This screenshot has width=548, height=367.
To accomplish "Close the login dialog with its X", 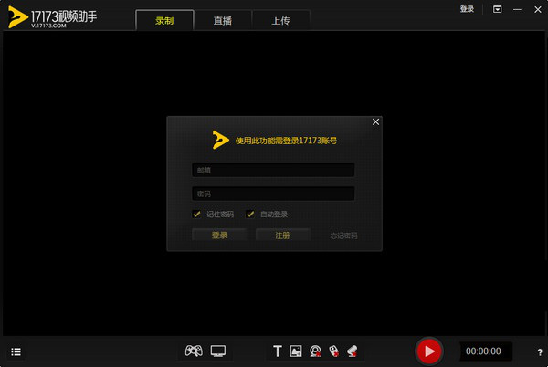I will pos(375,121).
